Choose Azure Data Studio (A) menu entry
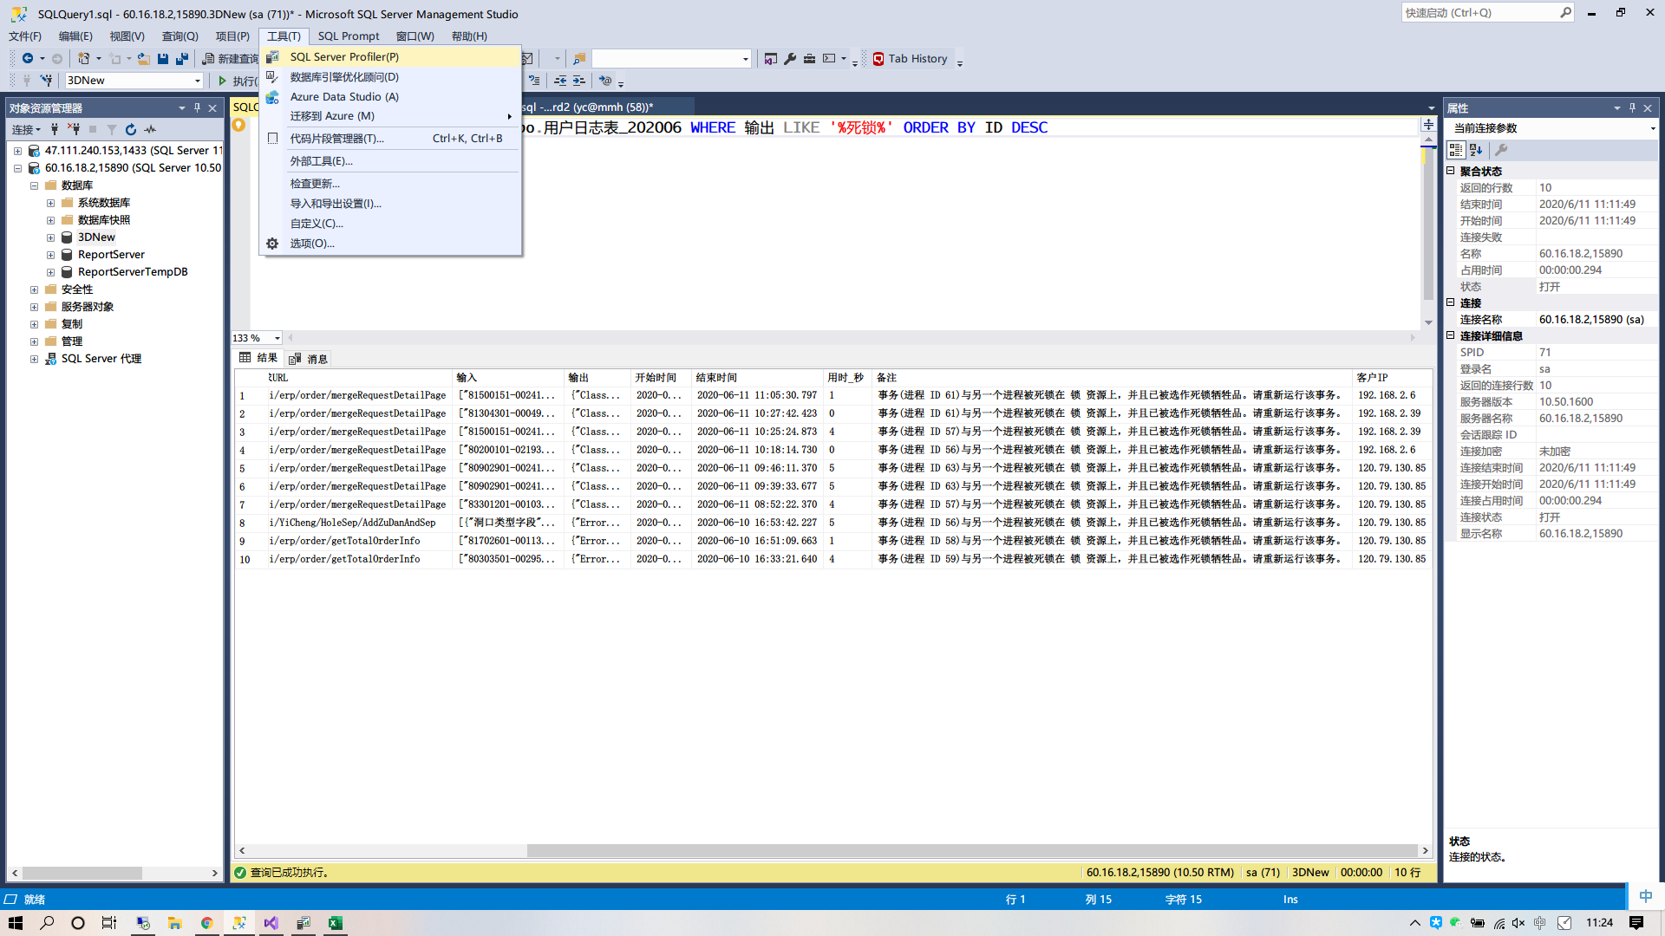This screenshot has width=1665, height=936. [x=390, y=96]
